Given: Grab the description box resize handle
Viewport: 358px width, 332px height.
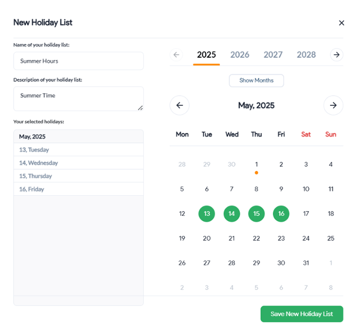Looking at the screenshot, I should (x=141, y=108).
